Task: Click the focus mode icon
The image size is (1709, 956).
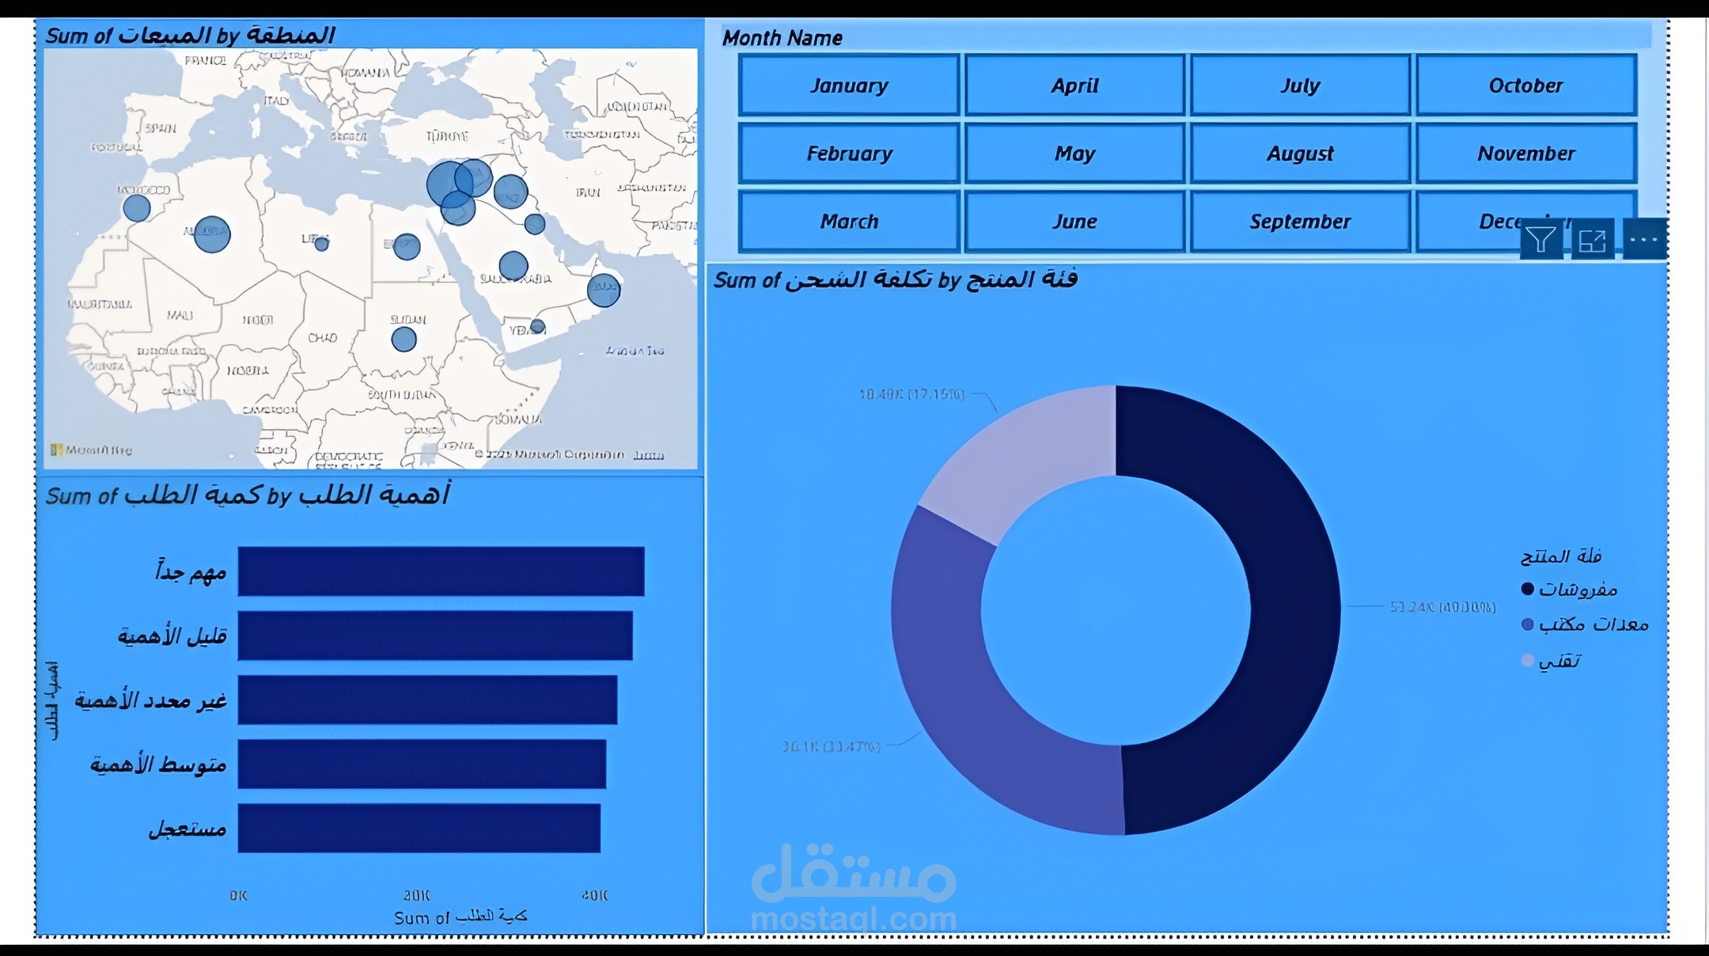Action: (1592, 239)
